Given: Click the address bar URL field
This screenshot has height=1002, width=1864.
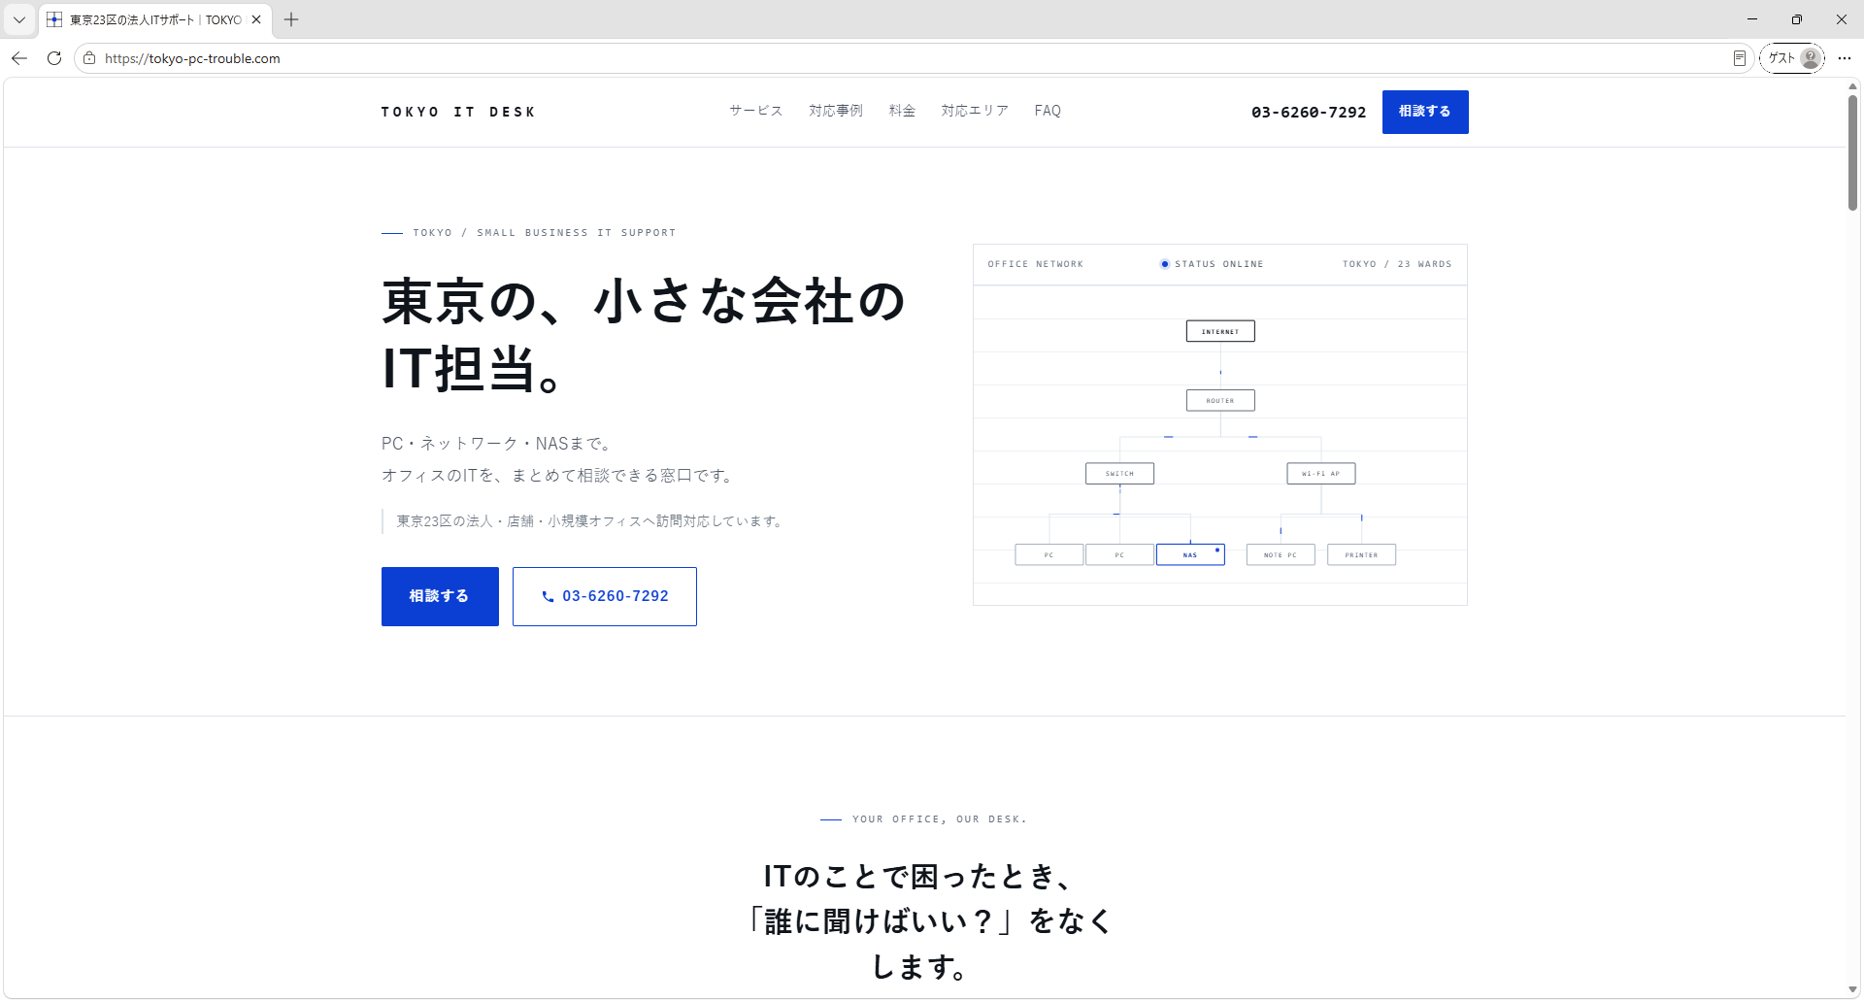Looking at the screenshot, I should pyautogui.click(x=913, y=58).
